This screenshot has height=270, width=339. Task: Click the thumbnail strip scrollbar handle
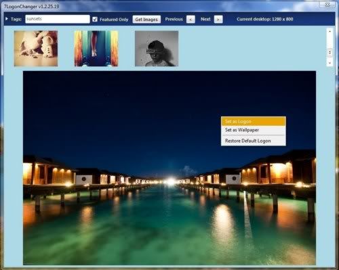330,53
